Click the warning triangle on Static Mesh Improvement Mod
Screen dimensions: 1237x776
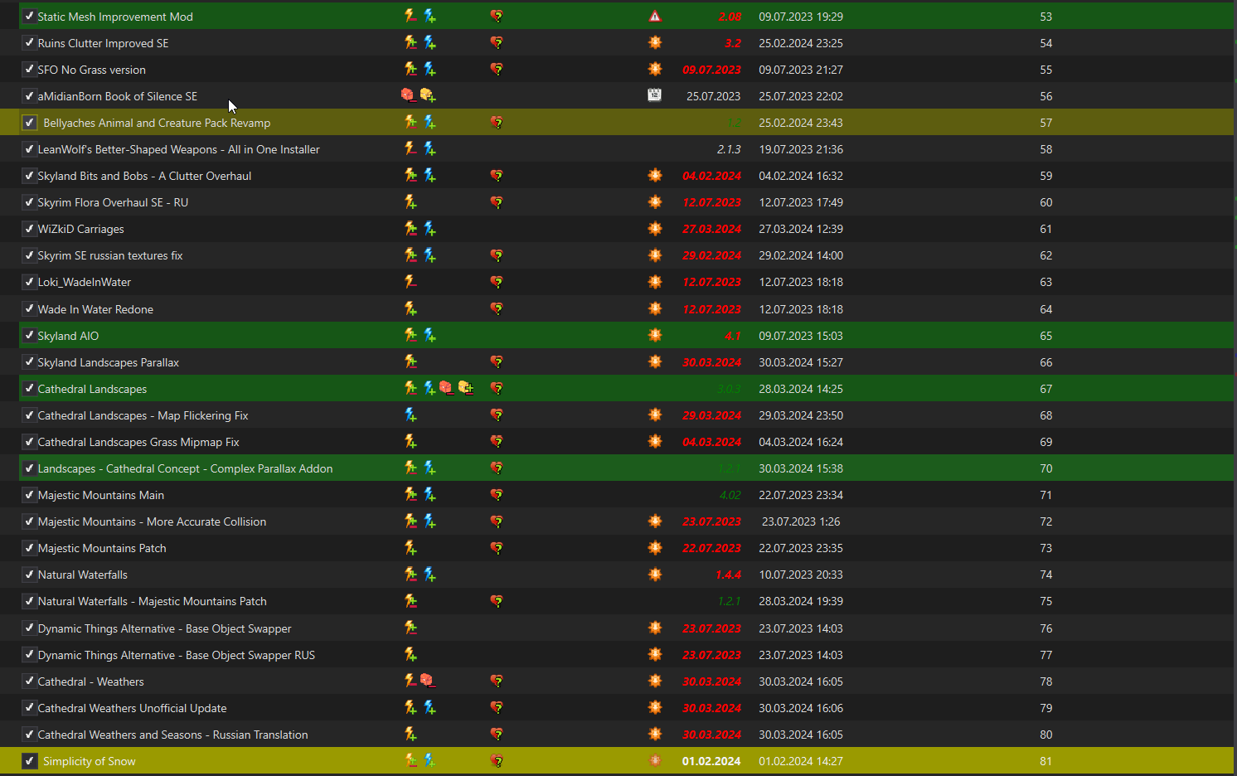[x=655, y=16]
